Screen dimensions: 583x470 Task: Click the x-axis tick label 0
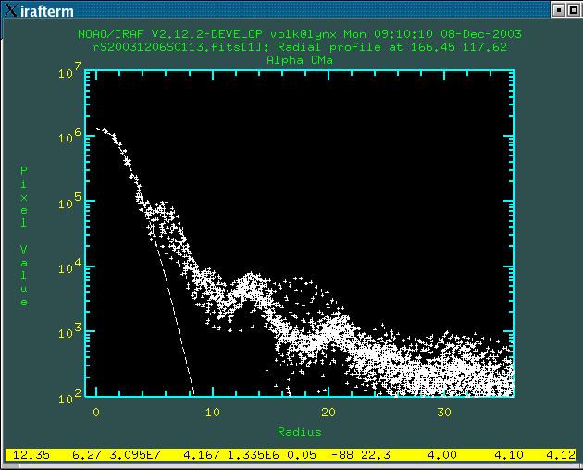coord(96,413)
